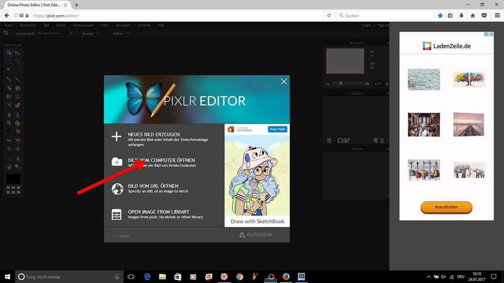Click the blue bookmark star
The width and height of the screenshot is (504, 283).
click(440, 16)
